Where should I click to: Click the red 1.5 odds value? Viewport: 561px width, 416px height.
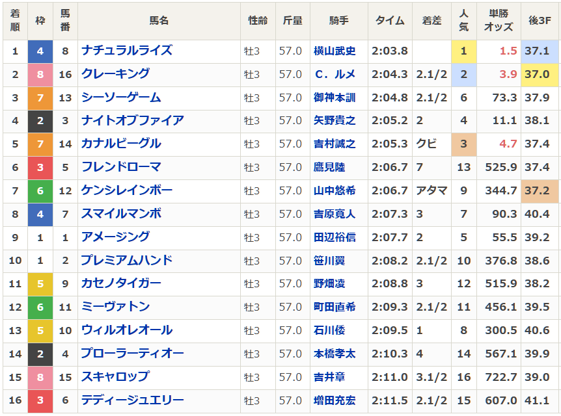[508, 51]
